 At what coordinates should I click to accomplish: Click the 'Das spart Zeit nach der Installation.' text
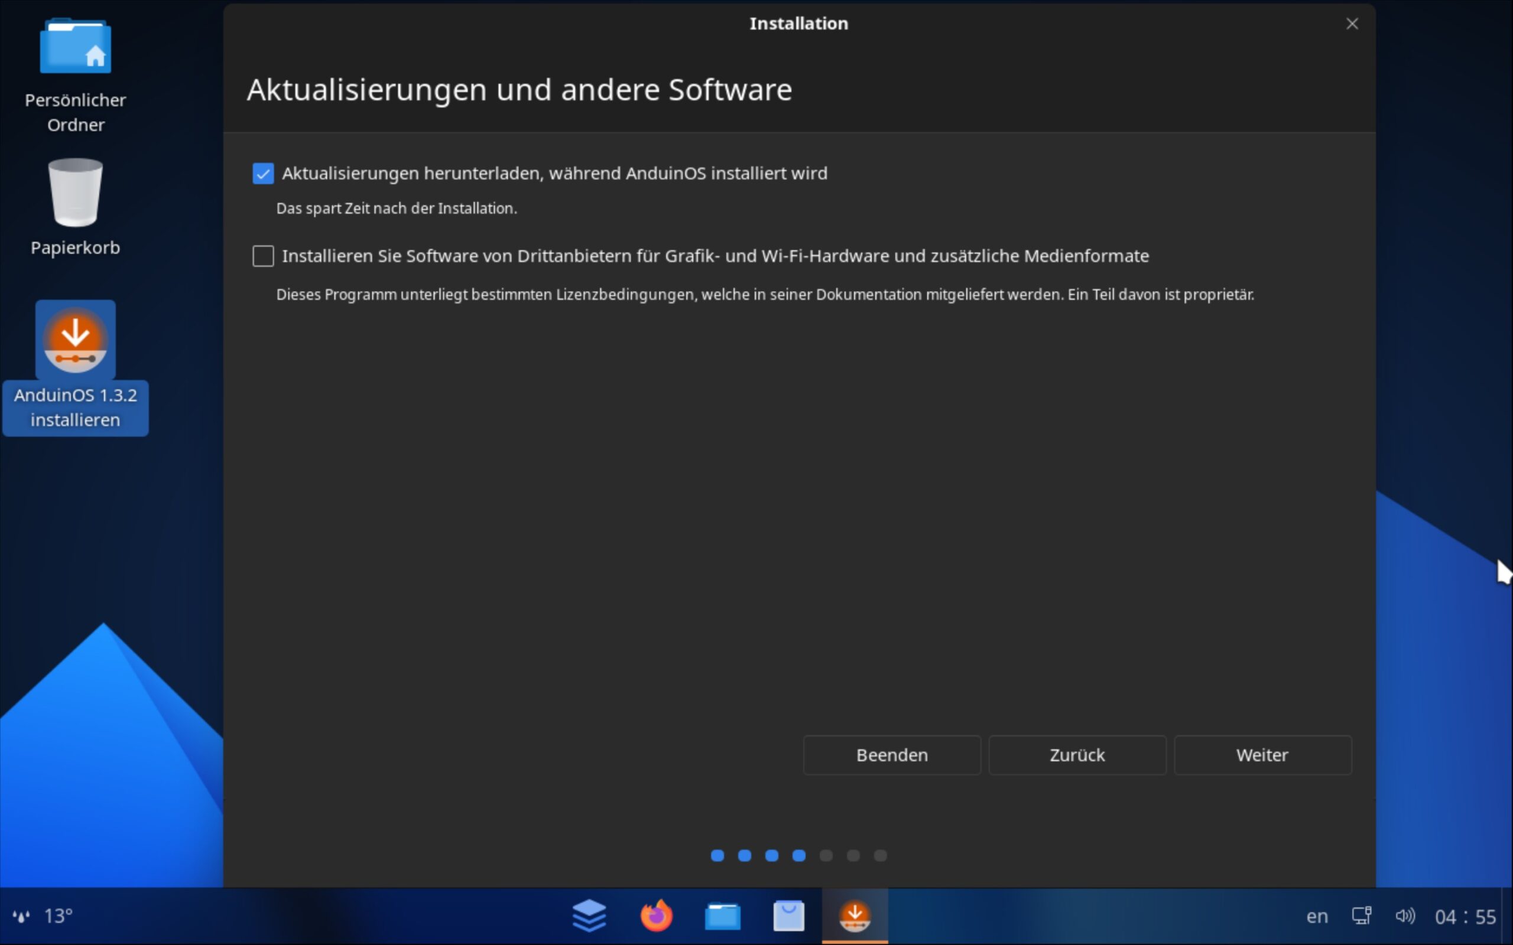click(397, 208)
